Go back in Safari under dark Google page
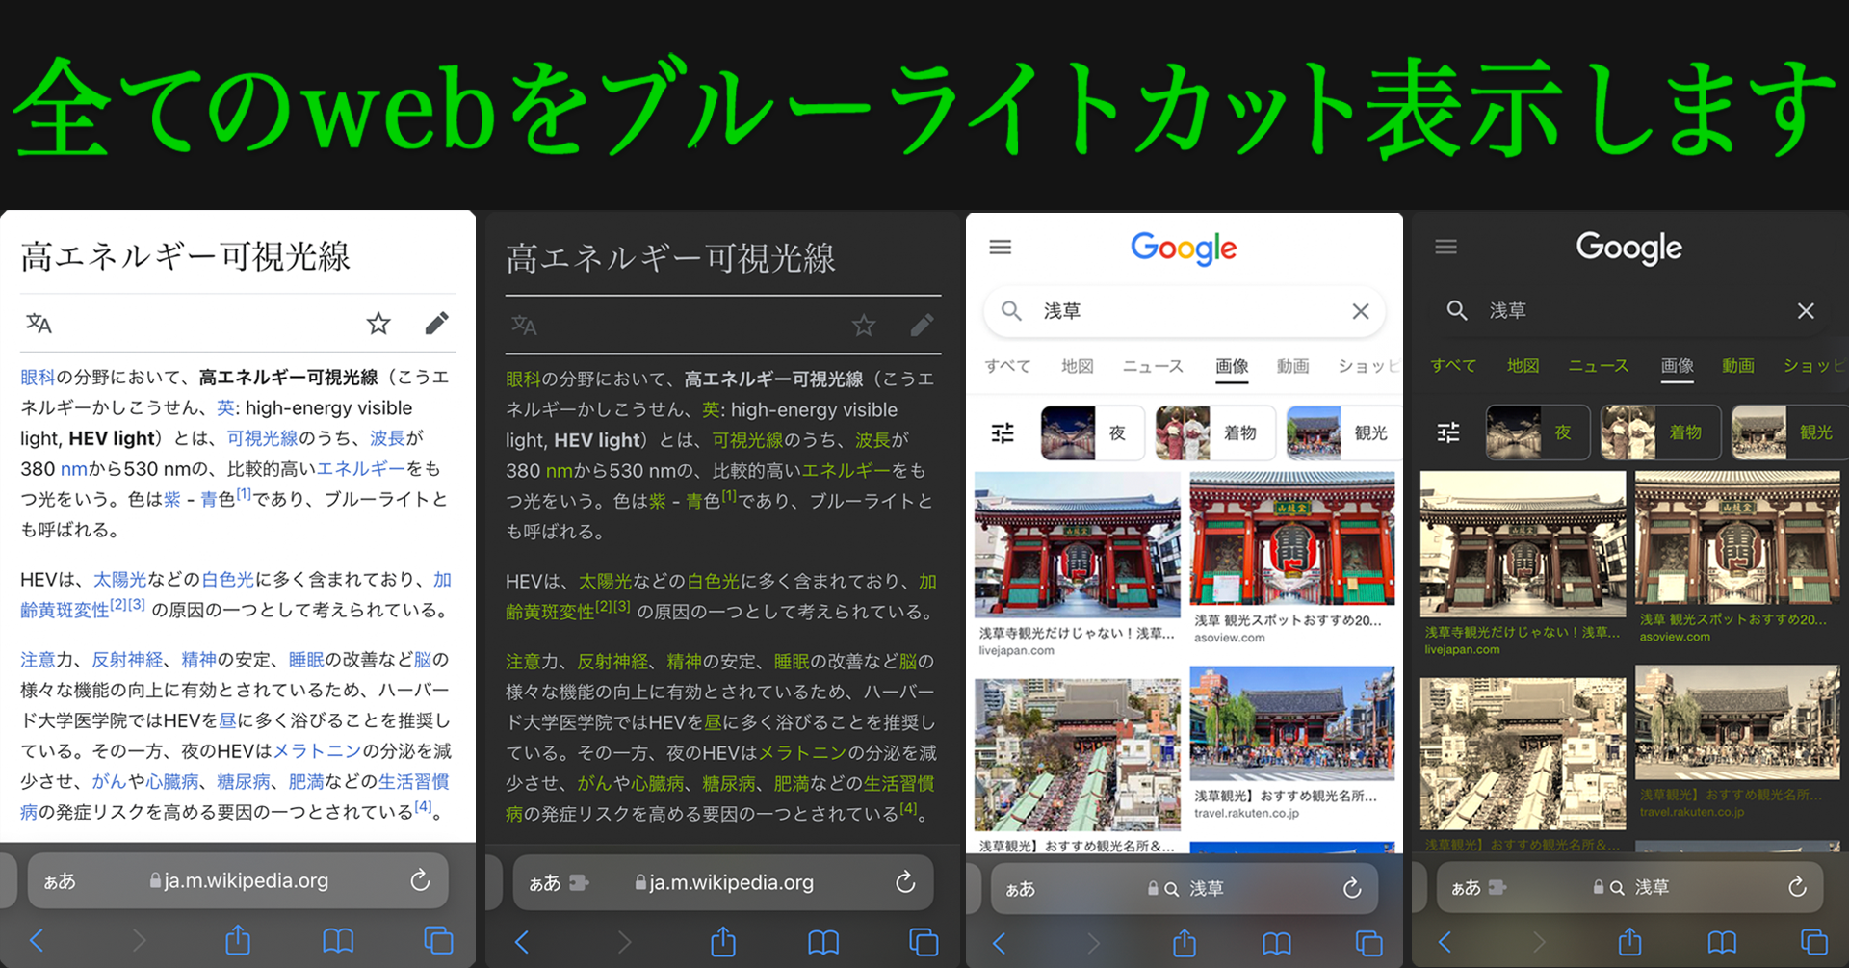The image size is (1849, 968). 1445,941
